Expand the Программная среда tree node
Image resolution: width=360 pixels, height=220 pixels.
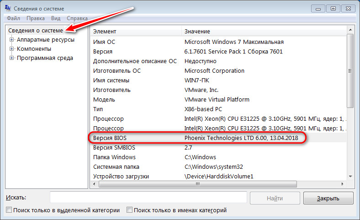11,58
